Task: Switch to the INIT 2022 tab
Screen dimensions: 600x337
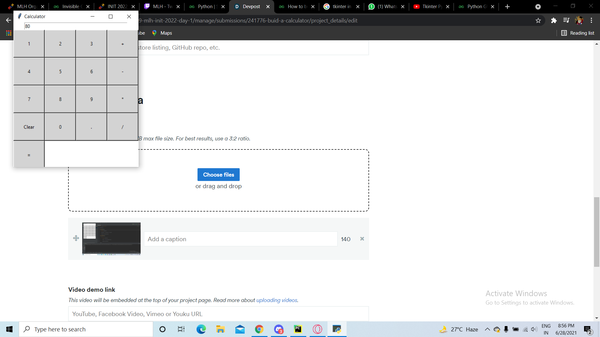Action: (x=116, y=7)
